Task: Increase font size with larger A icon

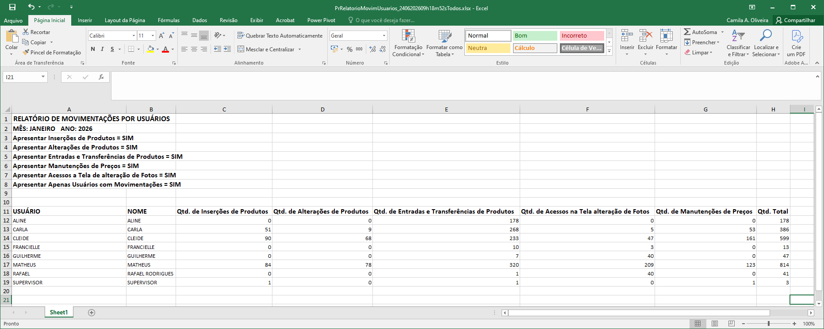Action: click(161, 35)
